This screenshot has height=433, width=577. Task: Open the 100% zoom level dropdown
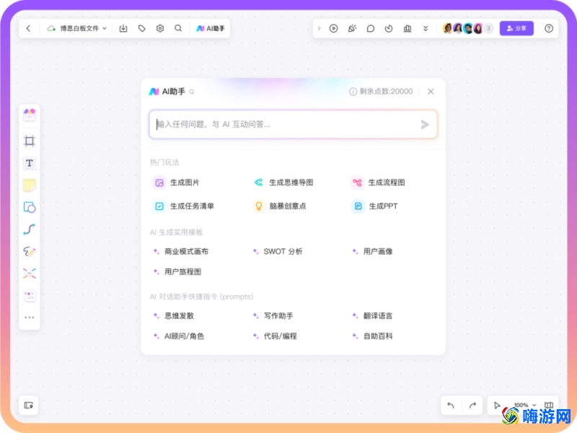click(x=525, y=405)
